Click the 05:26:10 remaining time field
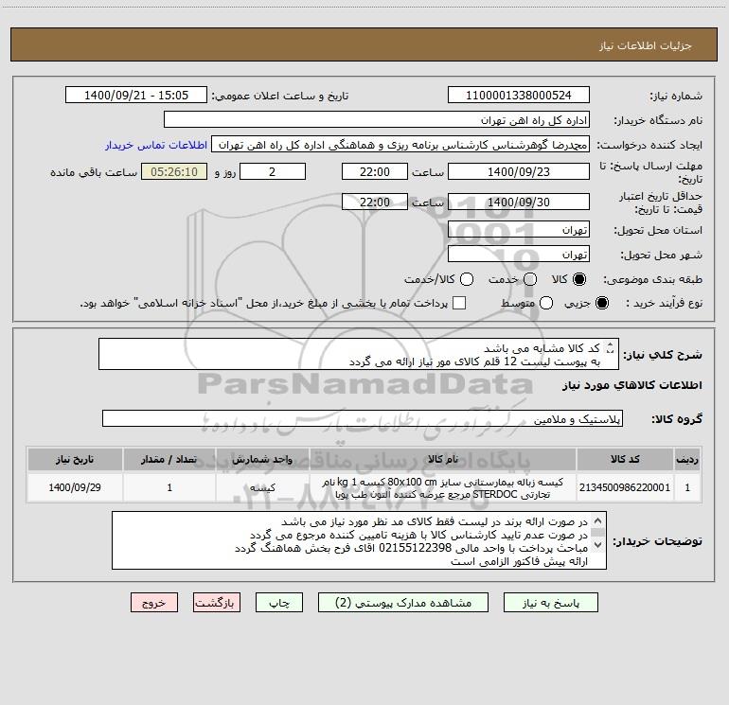Screen dimensions: 729x705 pyautogui.click(x=174, y=171)
